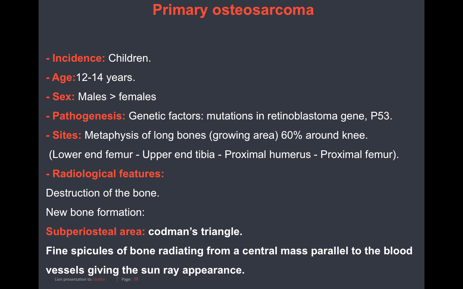The image size is (463, 289).
Task: Click the red 'Incidence:' label
Action: pos(78,58)
